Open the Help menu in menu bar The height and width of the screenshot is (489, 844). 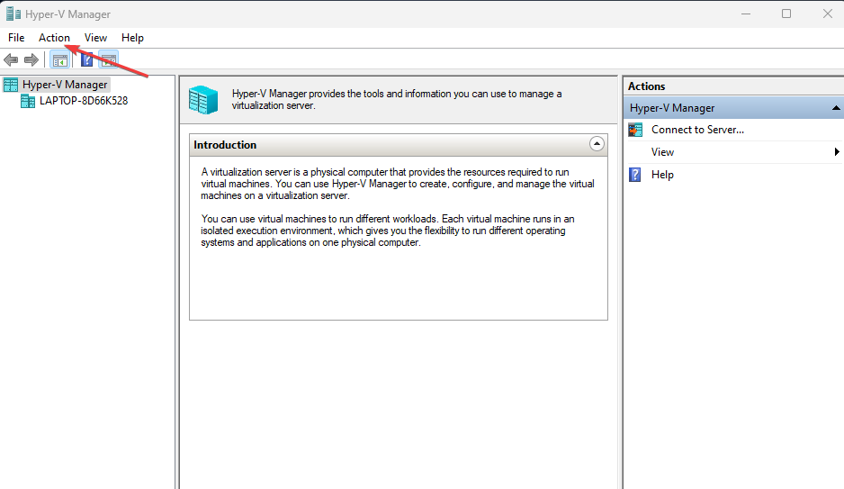point(132,38)
